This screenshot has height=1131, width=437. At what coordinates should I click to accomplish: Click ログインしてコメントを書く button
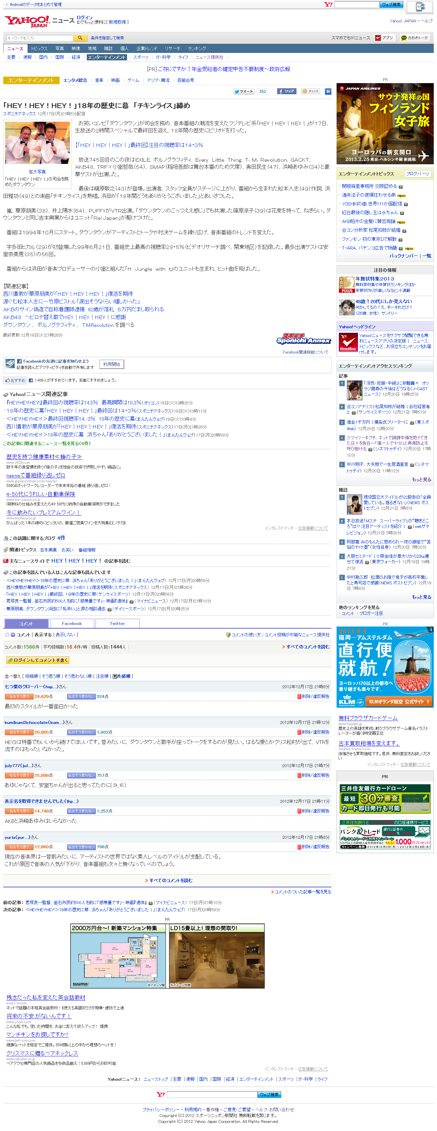[38, 660]
